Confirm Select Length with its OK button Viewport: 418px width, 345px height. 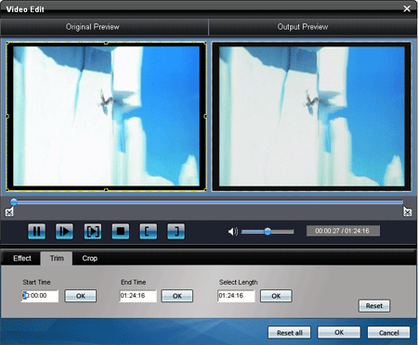pos(276,296)
